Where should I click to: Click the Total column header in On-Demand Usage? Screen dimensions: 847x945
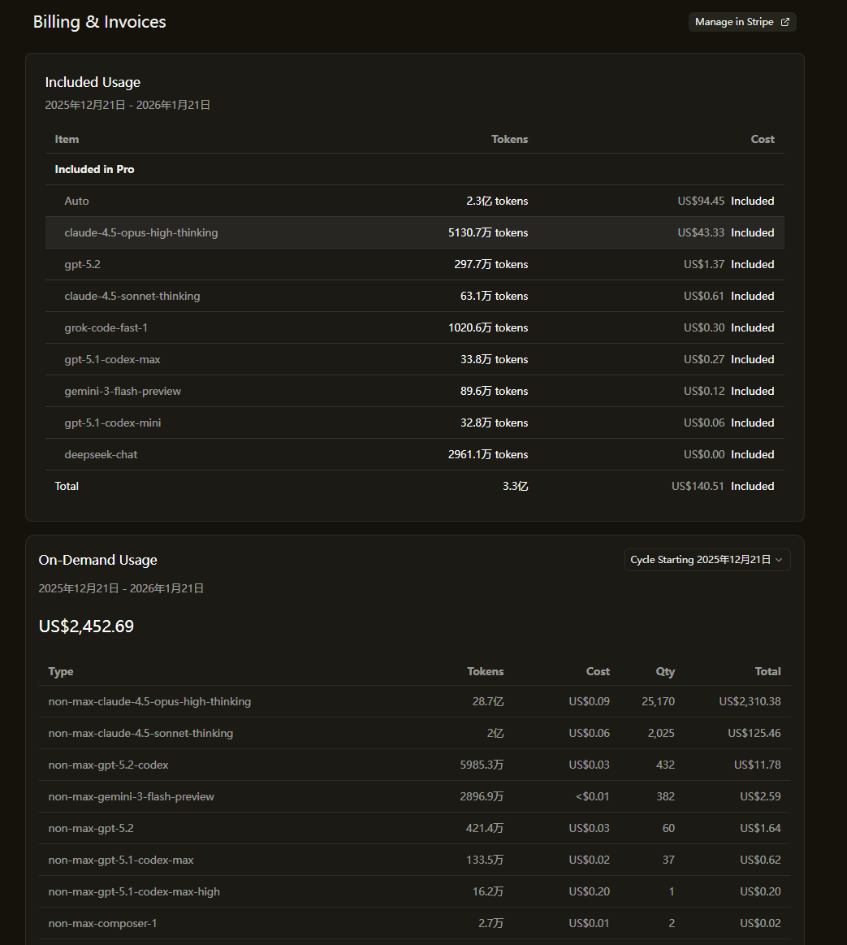[x=767, y=671]
